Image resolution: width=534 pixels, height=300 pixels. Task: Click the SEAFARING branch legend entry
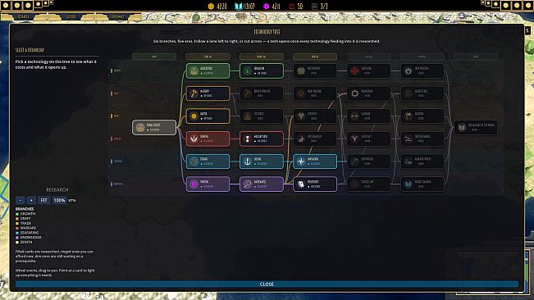[x=27, y=233]
